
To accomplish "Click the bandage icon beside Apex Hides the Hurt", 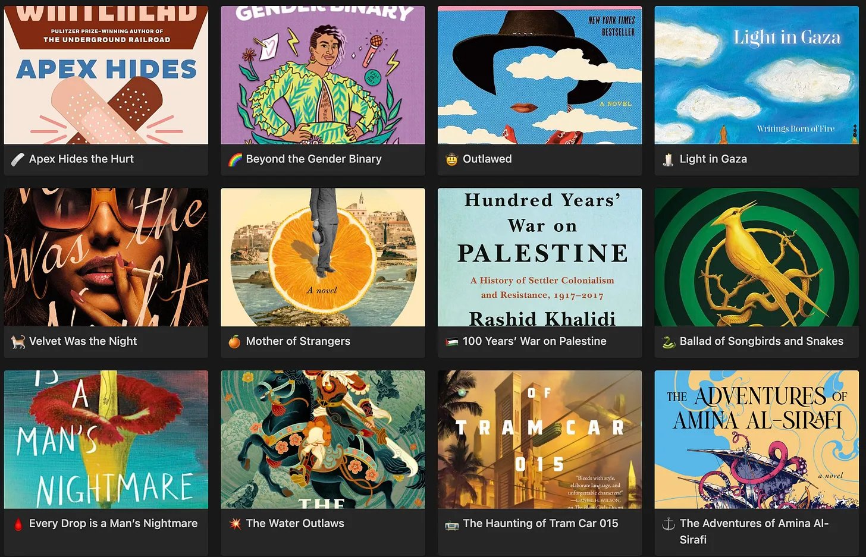I will pyautogui.click(x=18, y=159).
